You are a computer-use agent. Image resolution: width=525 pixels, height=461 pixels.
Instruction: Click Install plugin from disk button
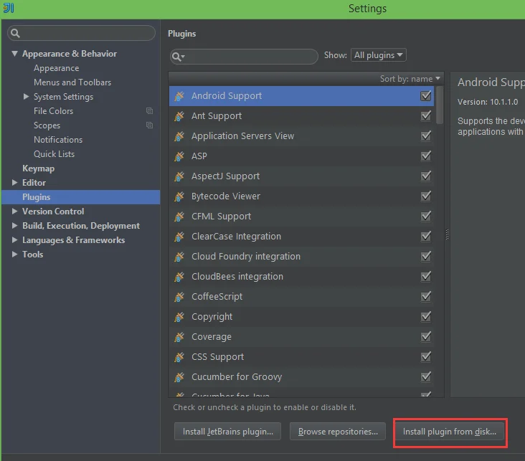pos(450,432)
